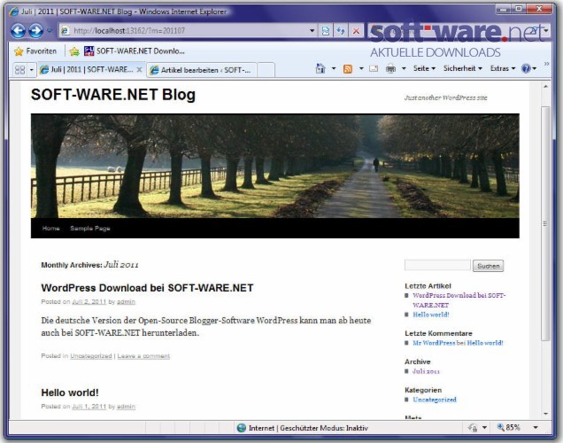Click Mr WordPress commenter link

(x=434, y=343)
